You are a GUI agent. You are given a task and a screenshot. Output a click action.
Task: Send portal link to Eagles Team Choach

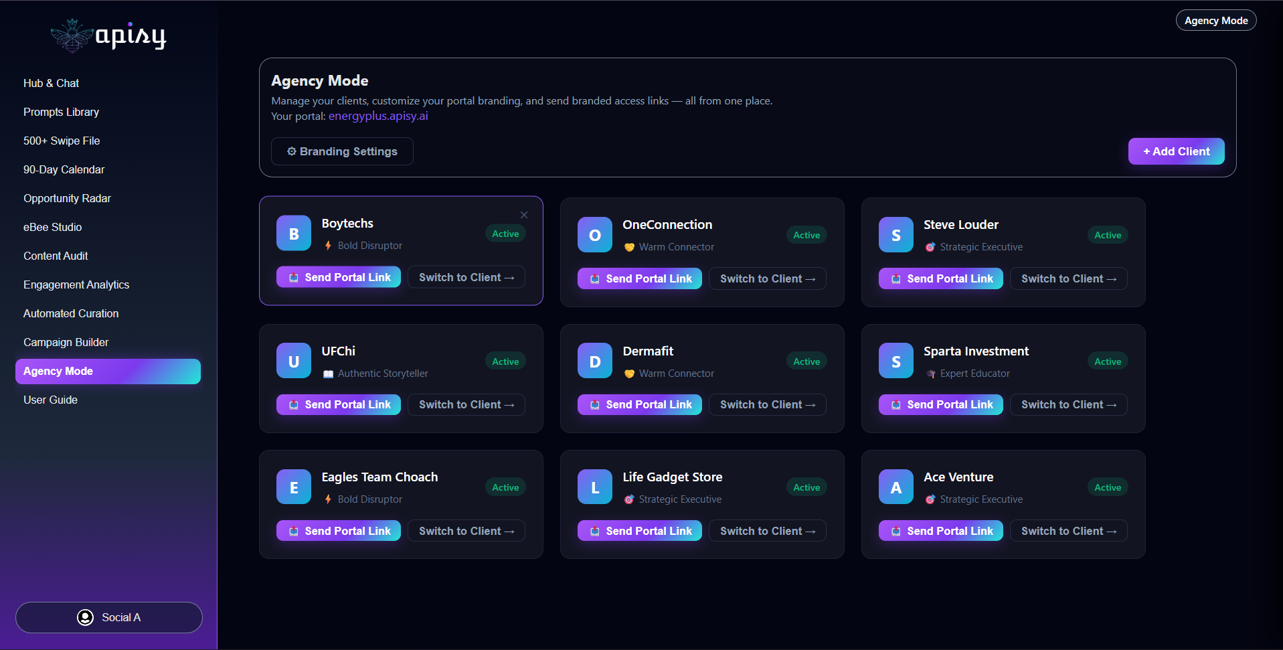[339, 531]
